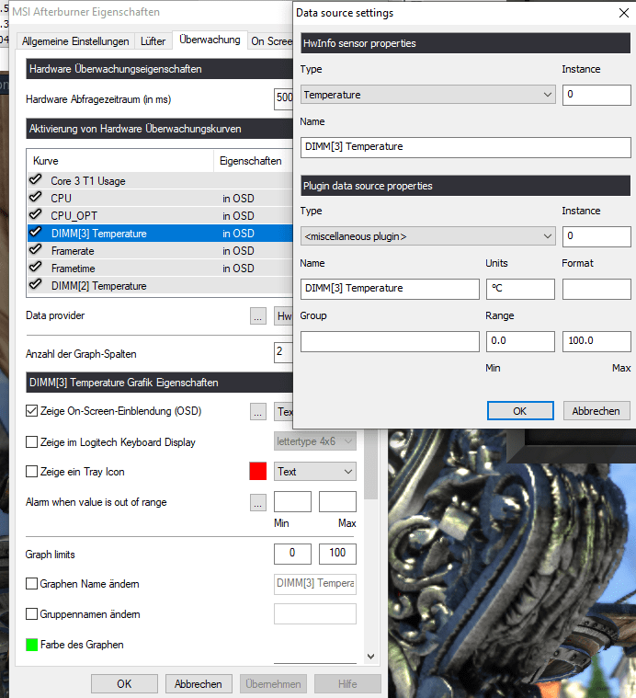The width and height of the screenshot is (636, 698).
Task: Click the Graphen Name field DIMM[3] Tempera
Action: coord(315,584)
